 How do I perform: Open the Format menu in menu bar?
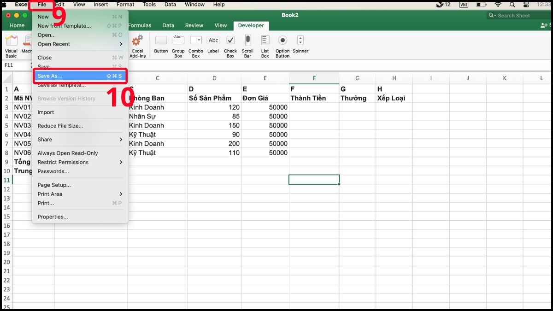[x=125, y=5]
